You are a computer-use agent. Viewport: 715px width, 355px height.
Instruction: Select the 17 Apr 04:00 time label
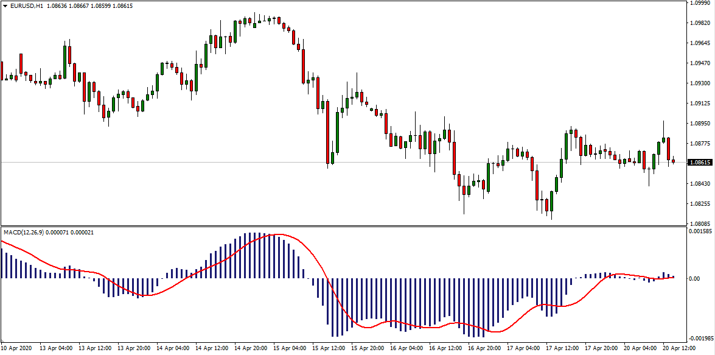523,349
